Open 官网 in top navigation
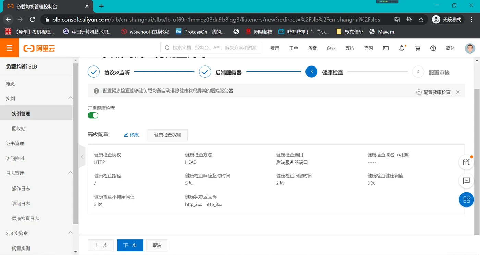The width and height of the screenshot is (480, 255). (x=369, y=48)
